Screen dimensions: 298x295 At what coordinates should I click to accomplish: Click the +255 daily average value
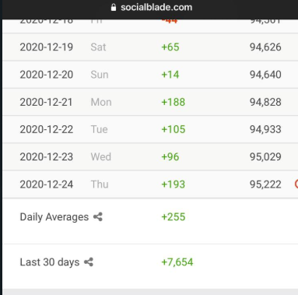click(x=174, y=216)
